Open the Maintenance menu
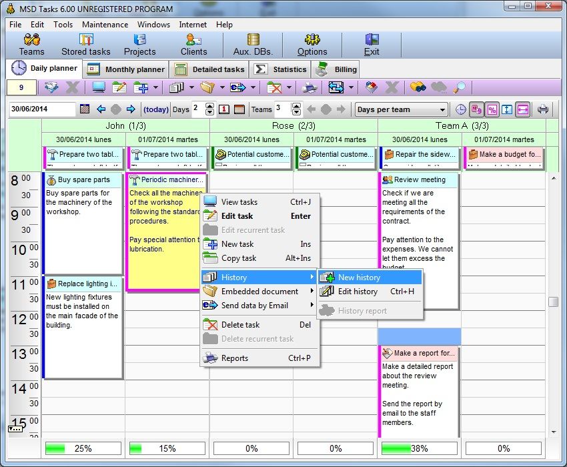Image resolution: width=567 pixels, height=467 pixels. (x=105, y=25)
